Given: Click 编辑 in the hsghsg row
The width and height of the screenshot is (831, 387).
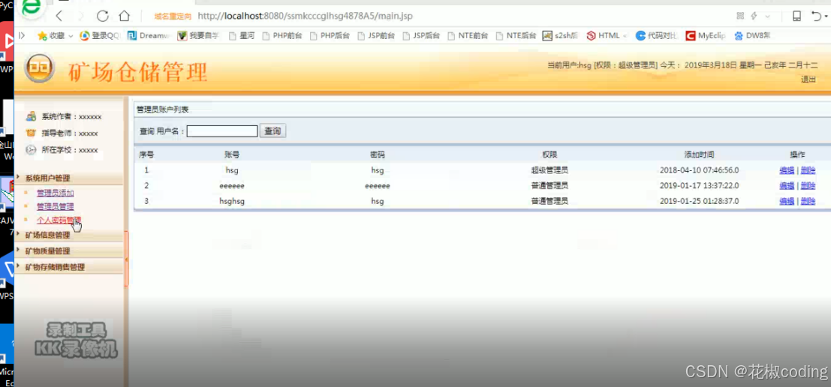Looking at the screenshot, I should [x=787, y=201].
